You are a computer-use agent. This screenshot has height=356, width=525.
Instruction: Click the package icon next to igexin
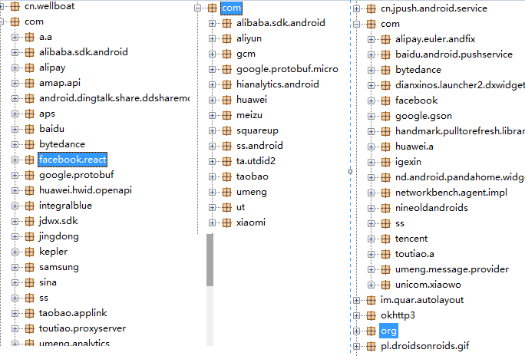[386, 162]
